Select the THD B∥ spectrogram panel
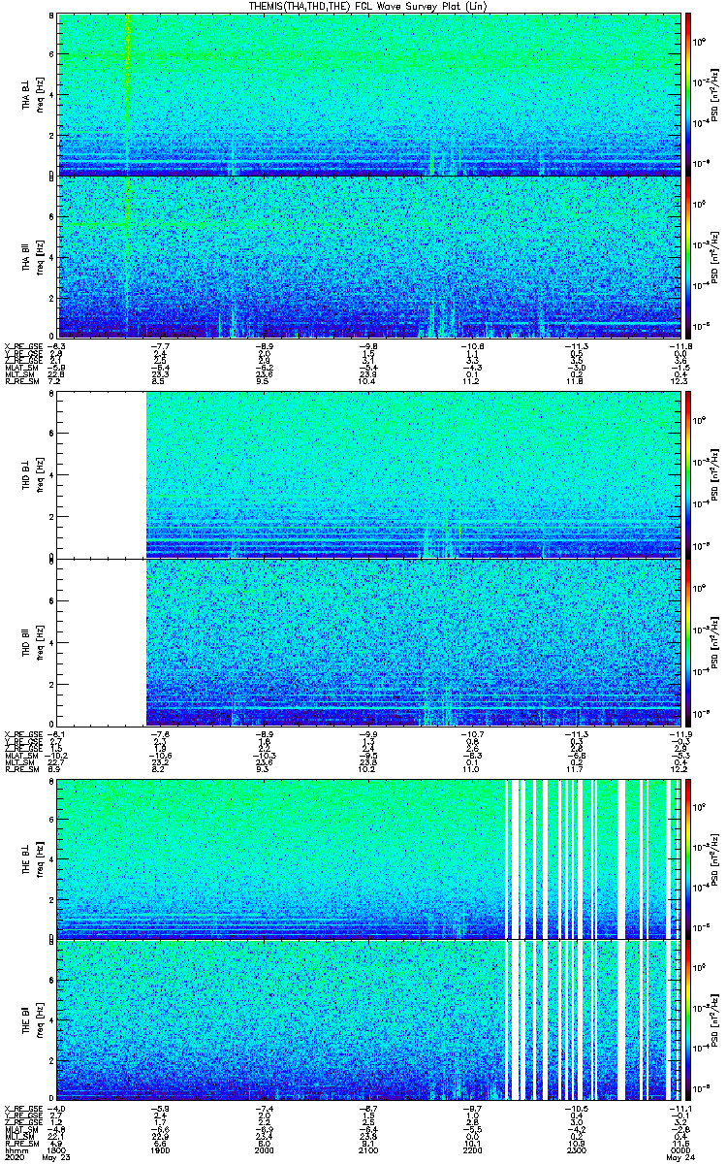The image size is (727, 1164). 369,641
